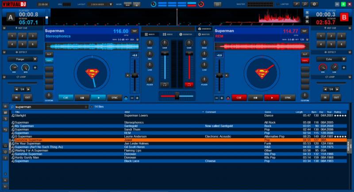Click the key lock icon on deck A
Screen dimensions: 354x192
pyautogui.click(x=126, y=98)
